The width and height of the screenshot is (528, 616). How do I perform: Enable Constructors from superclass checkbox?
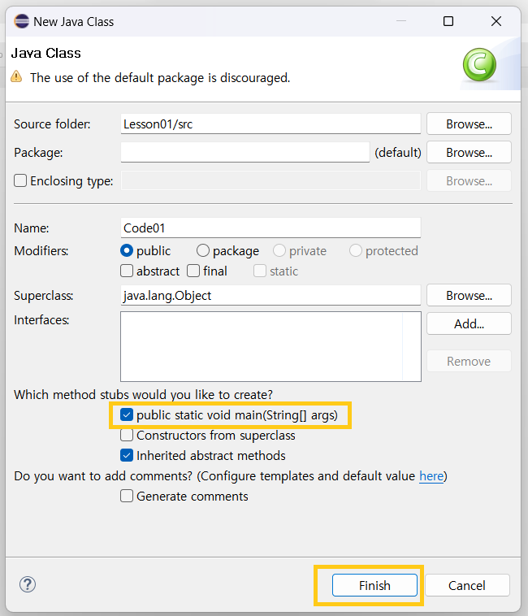(127, 436)
